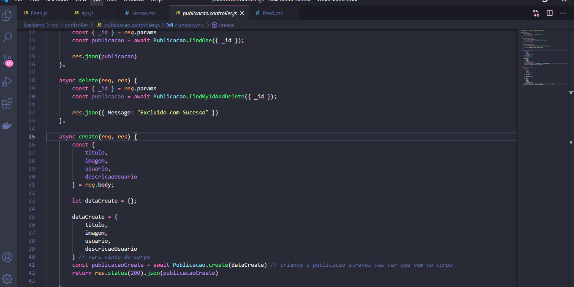Open the Go menu
The height and width of the screenshot is (287, 574).
[x=96, y=1]
